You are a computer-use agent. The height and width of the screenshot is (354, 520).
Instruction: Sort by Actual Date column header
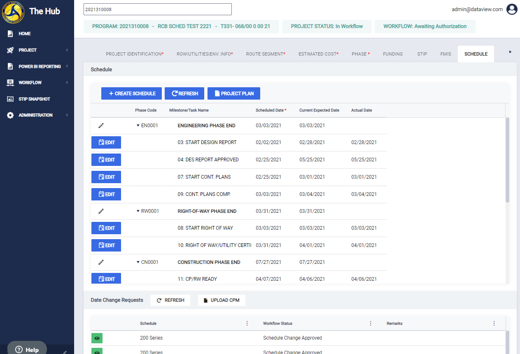pyautogui.click(x=361, y=110)
